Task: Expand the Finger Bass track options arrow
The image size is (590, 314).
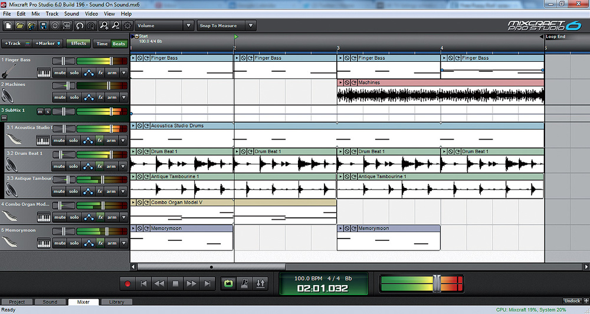Action: coord(124,73)
